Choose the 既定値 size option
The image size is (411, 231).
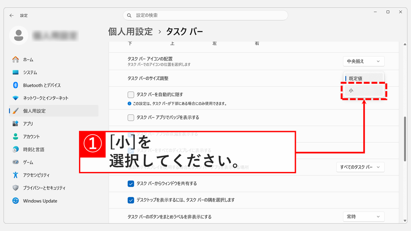coord(364,78)
